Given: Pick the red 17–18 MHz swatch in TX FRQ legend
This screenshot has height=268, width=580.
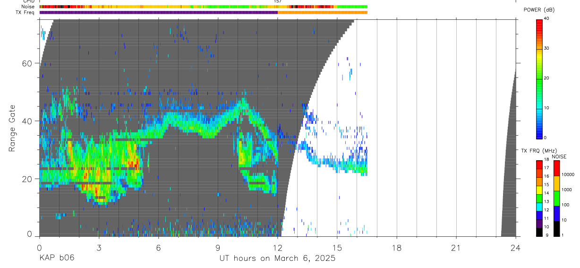Looking at the screenshot, I should [x=539, y=165].
